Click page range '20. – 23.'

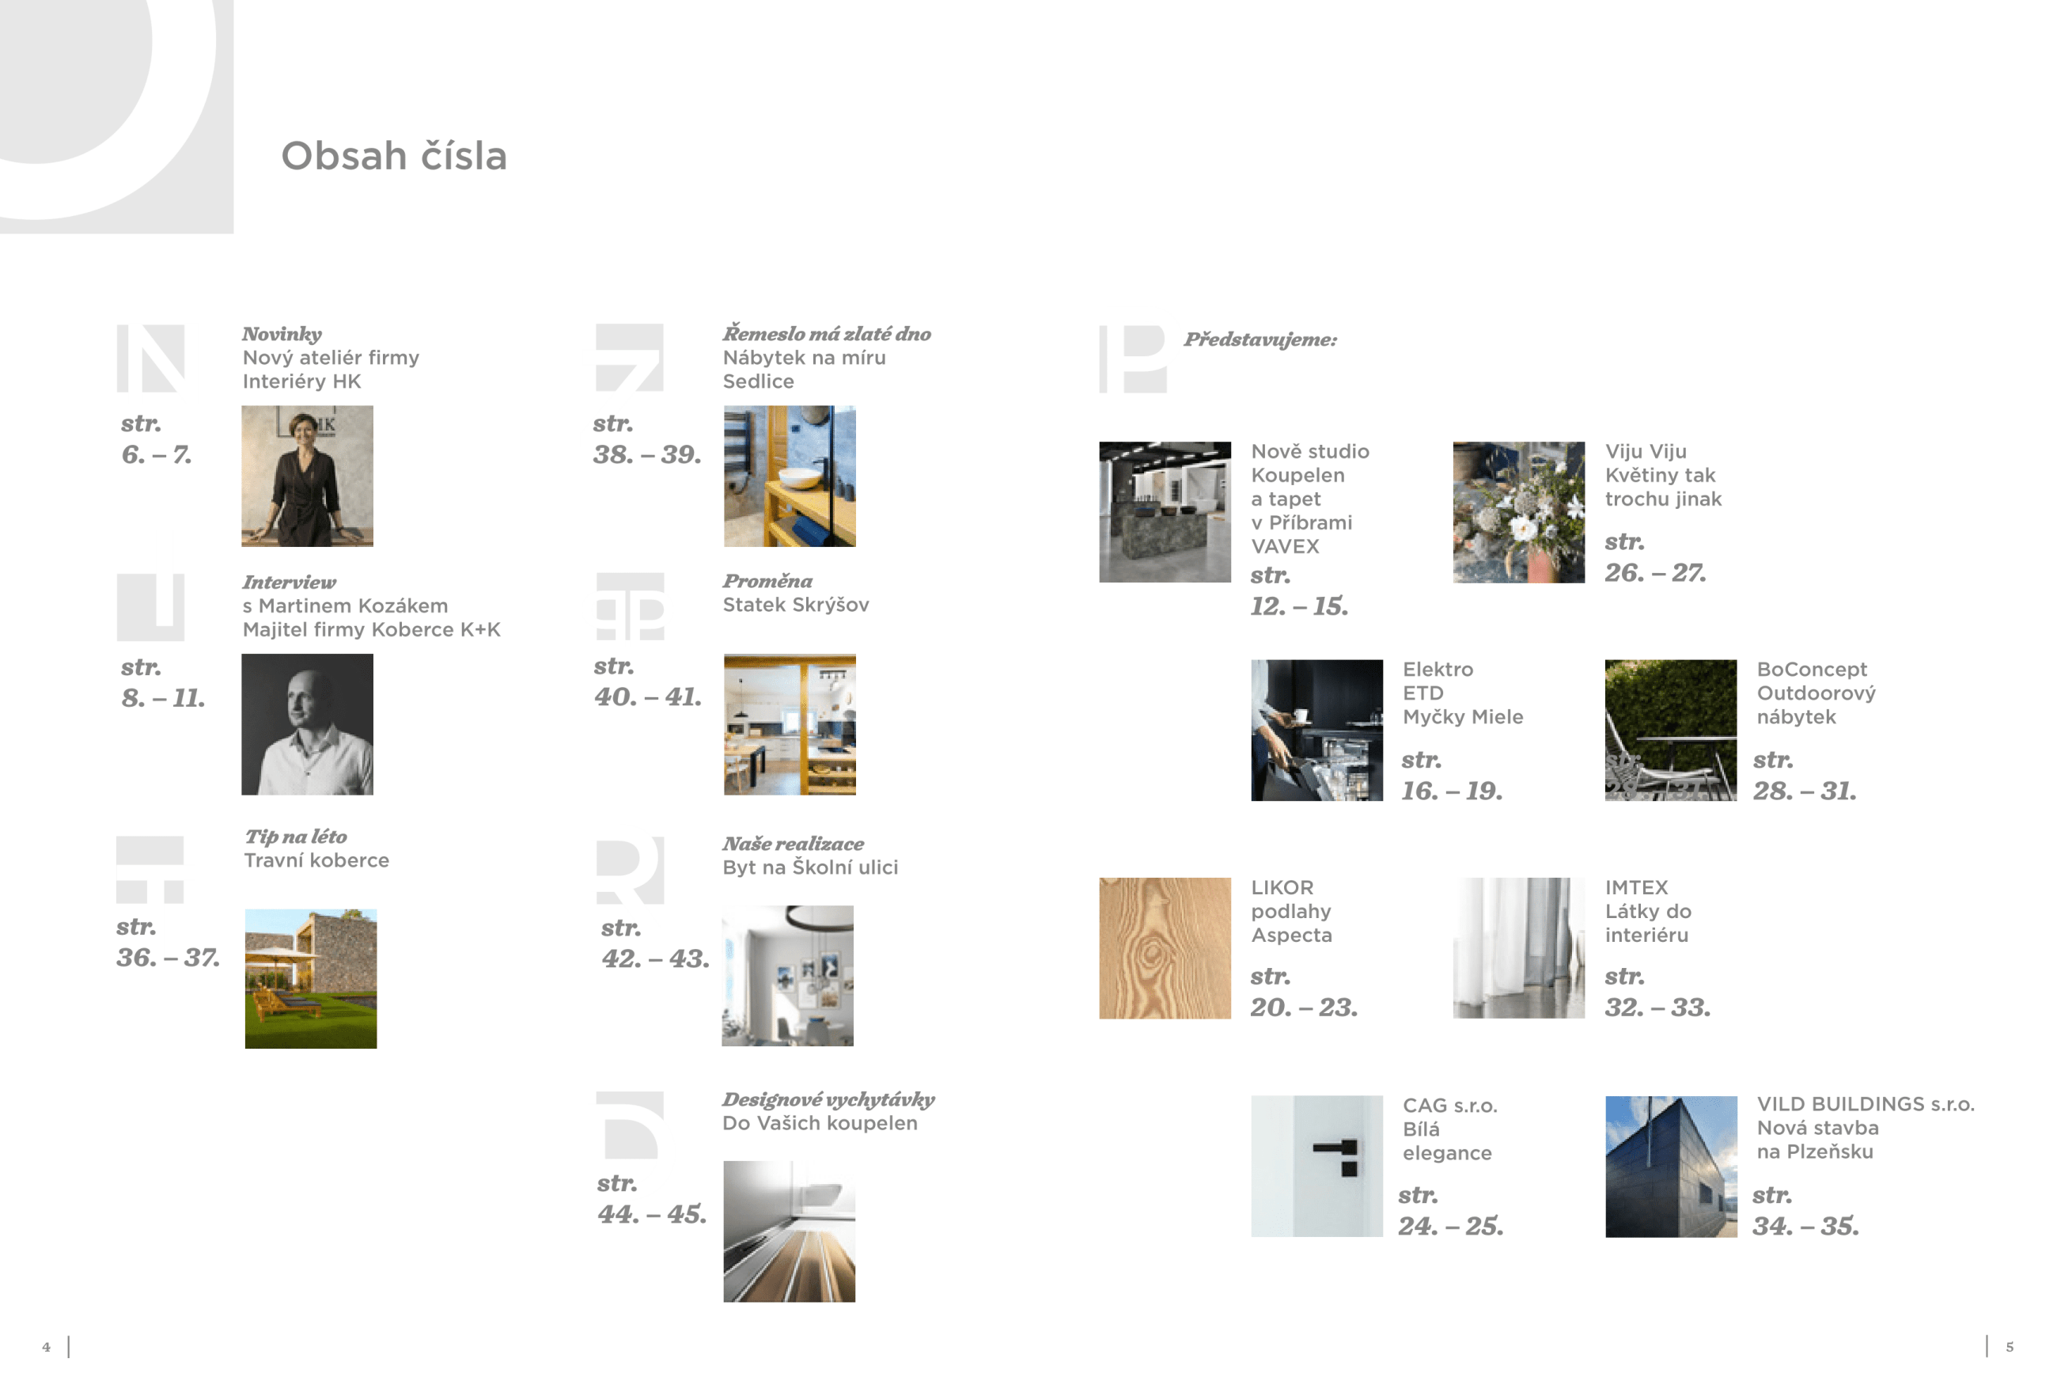click(1304, 1008)
